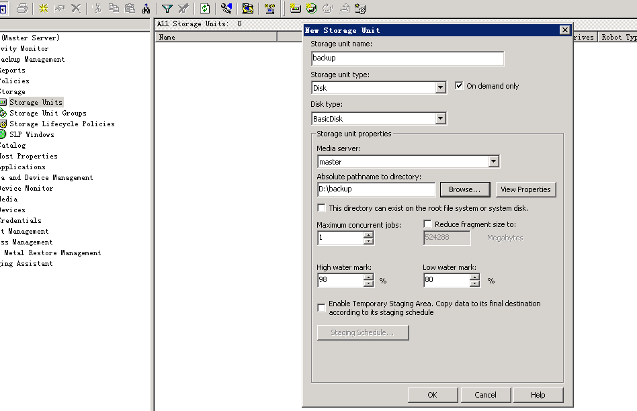This screenshot has width=637, height=411.
Task: Check Enable Temporary Staging Area option
Action: [321, 308]
